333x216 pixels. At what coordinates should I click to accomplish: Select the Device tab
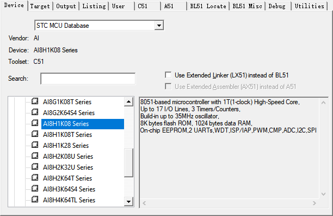tap(14, 5)
